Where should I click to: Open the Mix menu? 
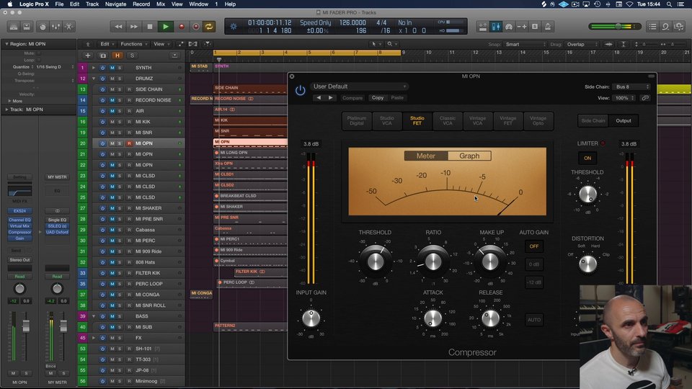(161, 4)
